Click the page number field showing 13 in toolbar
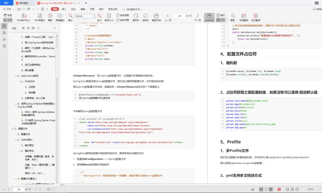 click(x=179, y=16)
